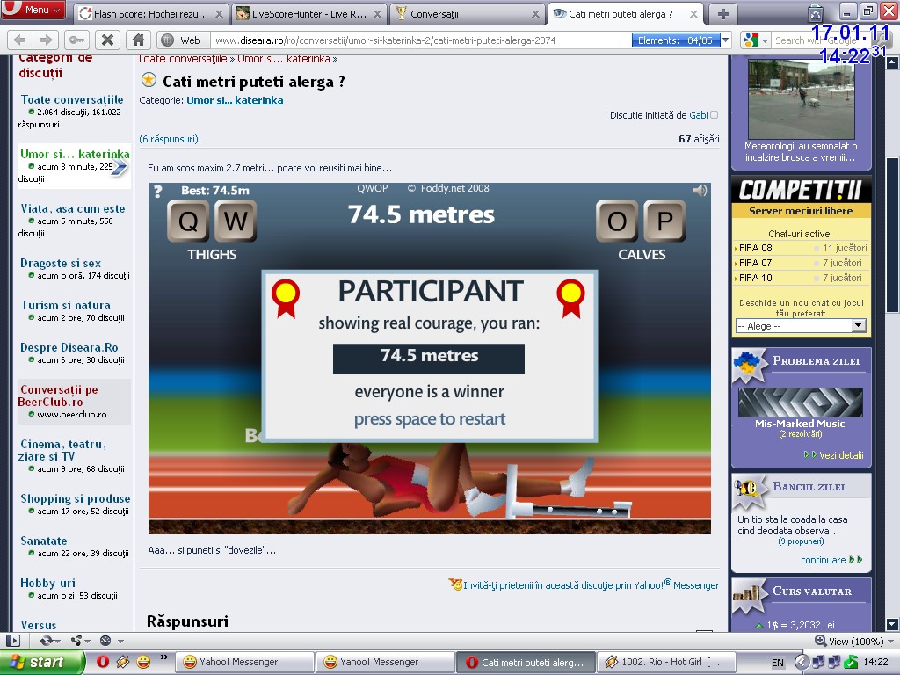Viewport: 900px width, 675px height.
Task: Expand the Quick Launch overflow chevron
Action: (x=164, y=657)
